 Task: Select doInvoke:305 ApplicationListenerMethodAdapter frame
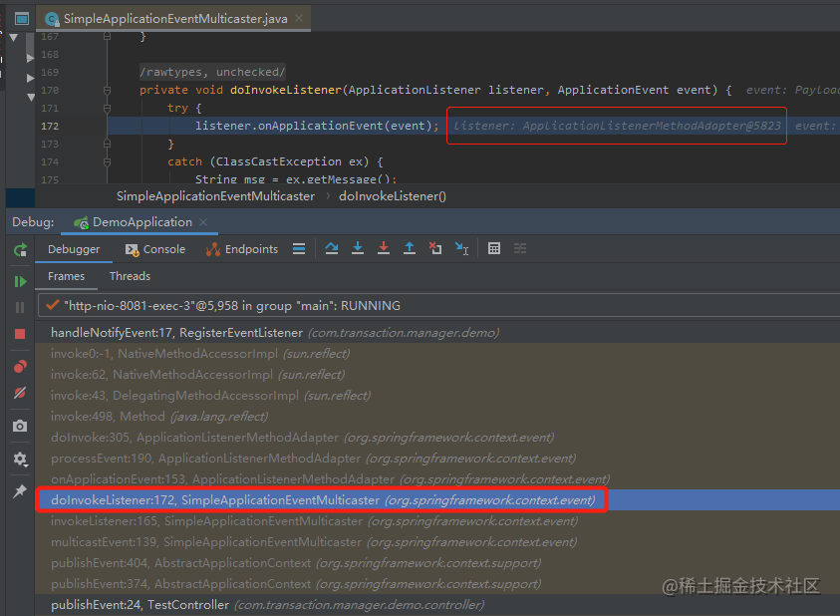[x=437, y=438]
